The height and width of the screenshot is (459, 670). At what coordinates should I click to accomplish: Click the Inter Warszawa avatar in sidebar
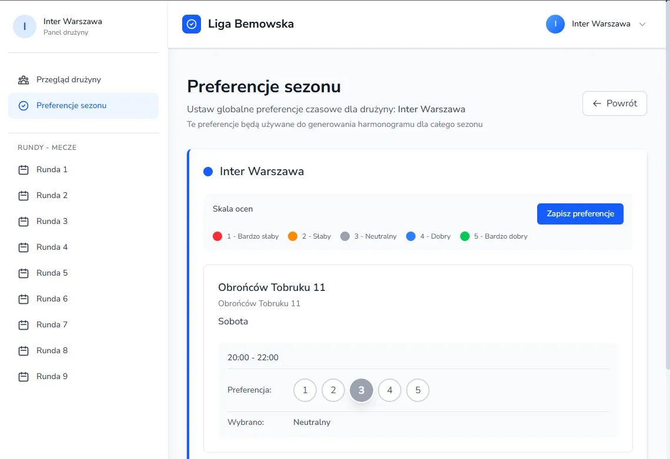(25, 26)
